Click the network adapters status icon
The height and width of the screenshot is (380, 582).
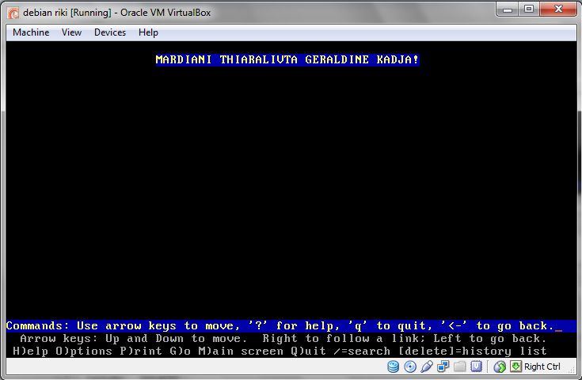(x=443, y=367)
